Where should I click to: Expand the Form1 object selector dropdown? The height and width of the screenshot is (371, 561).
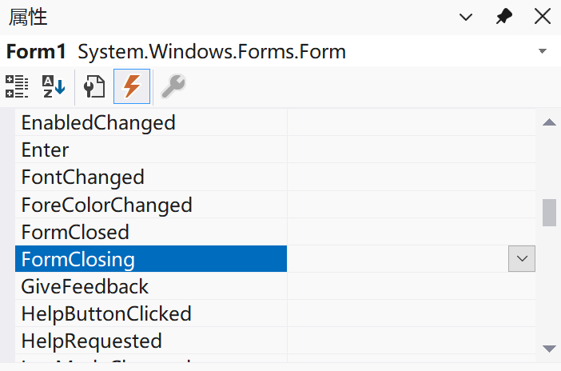[543, 52]
